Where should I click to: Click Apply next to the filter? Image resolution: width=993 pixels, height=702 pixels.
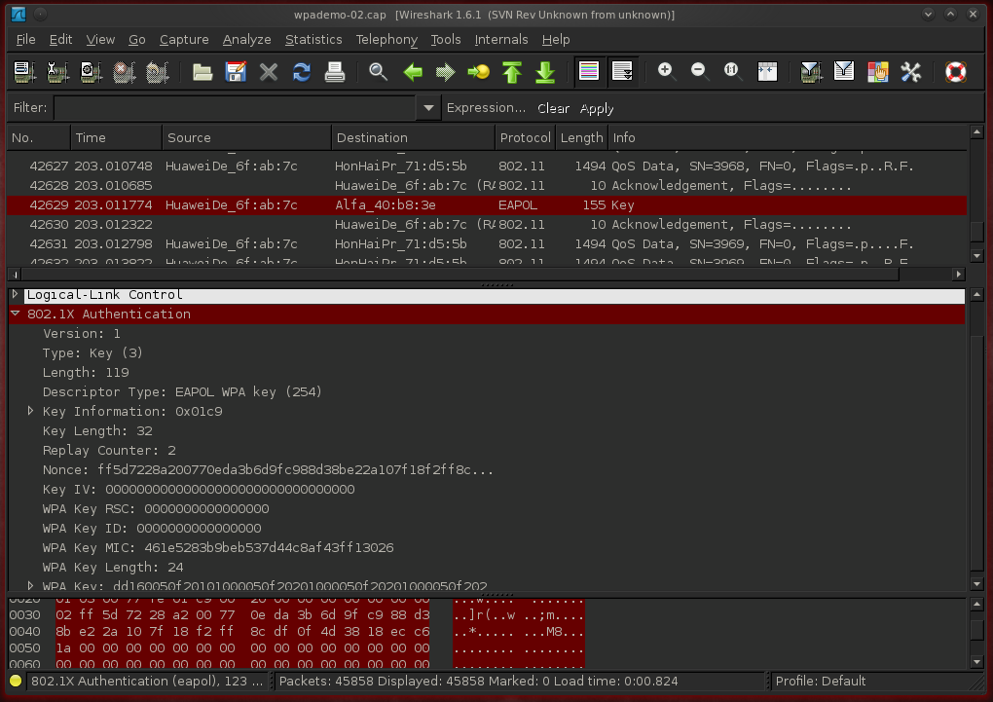tap(597, 109)
